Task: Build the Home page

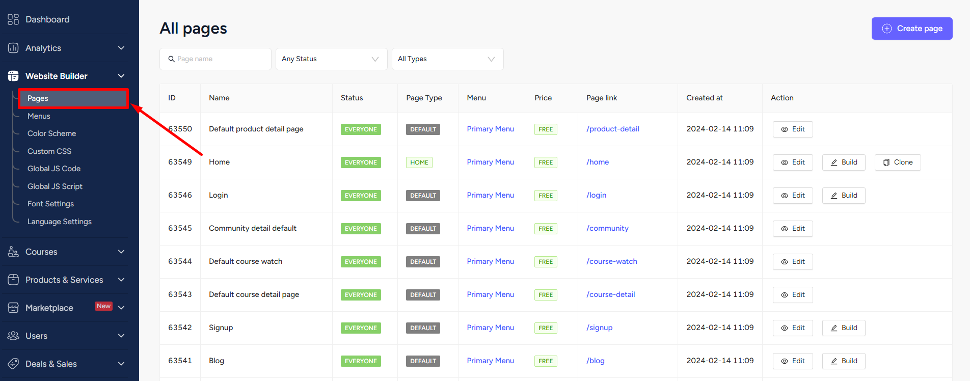Action: click(844, 162)
